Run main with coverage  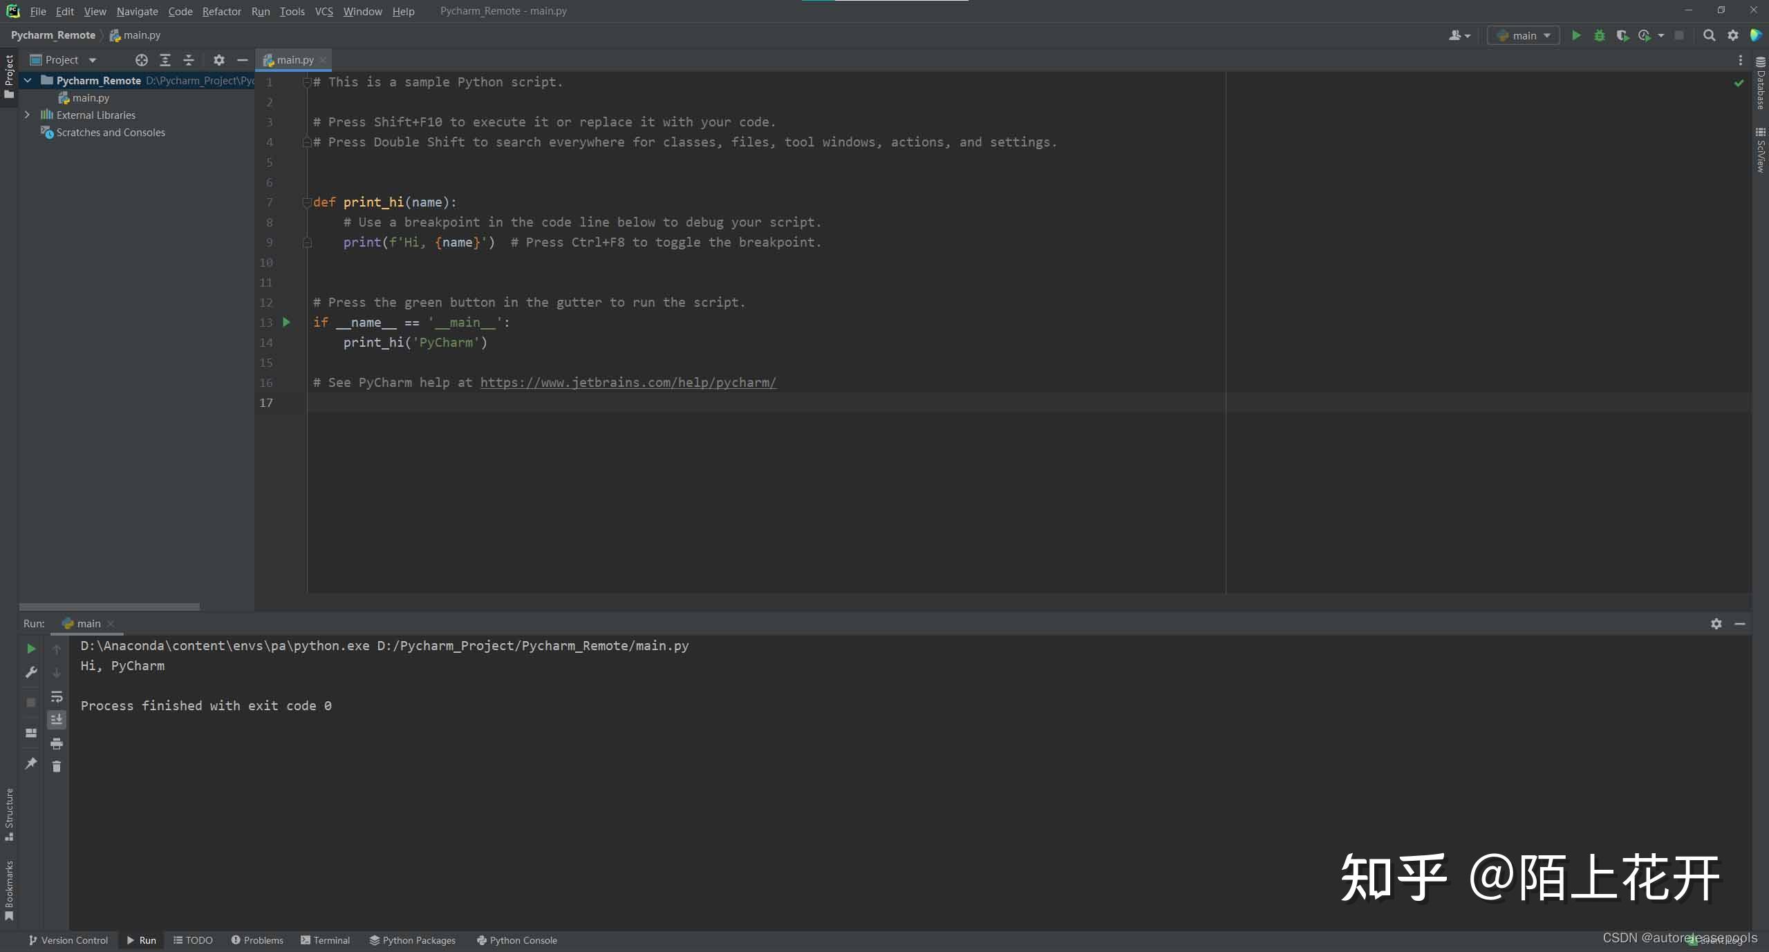click(x=1622, y=35)
